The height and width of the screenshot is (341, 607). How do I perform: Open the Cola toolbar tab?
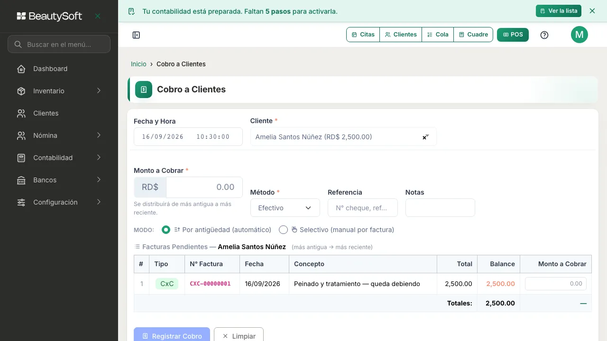point(438,35)
